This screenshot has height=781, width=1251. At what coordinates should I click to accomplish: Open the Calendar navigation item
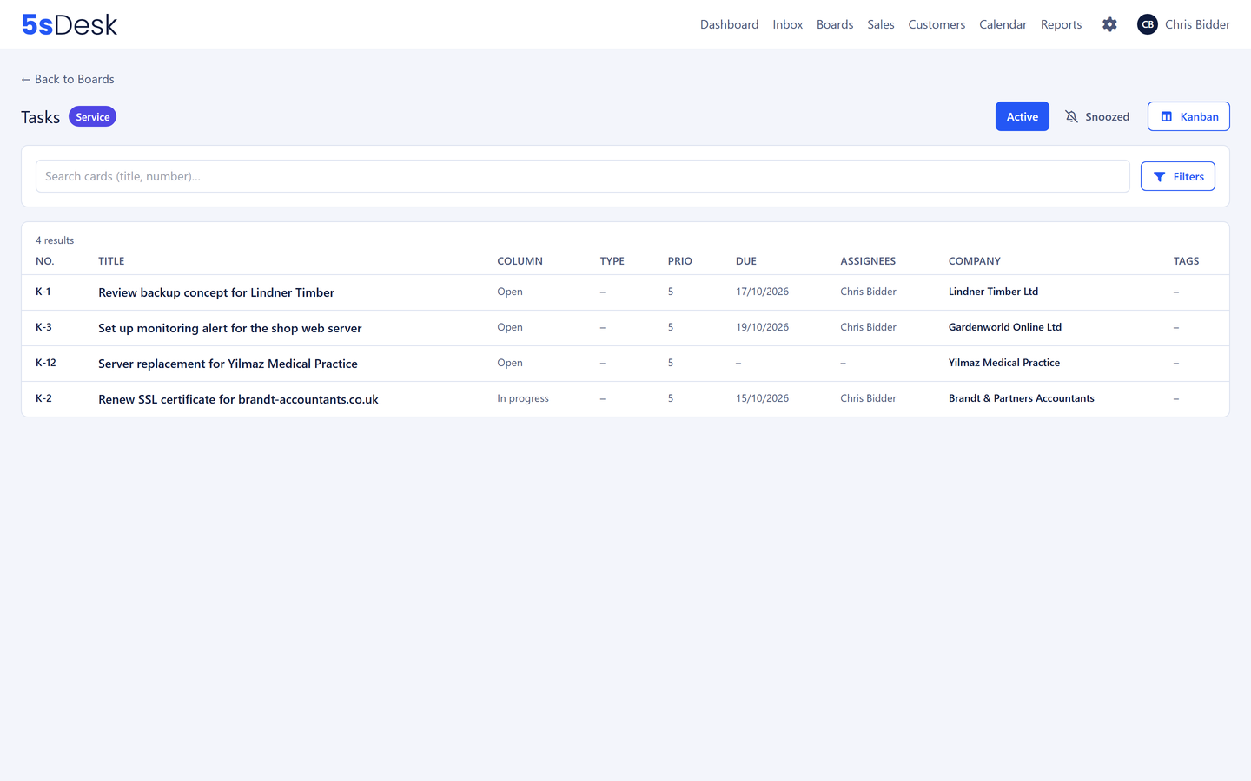coord(1003,24)
